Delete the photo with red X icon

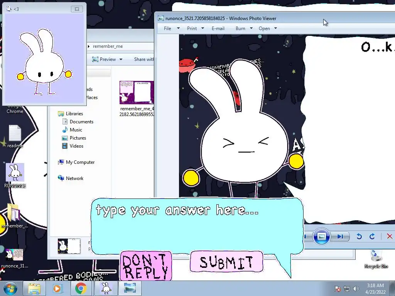(x=390, y=236)
